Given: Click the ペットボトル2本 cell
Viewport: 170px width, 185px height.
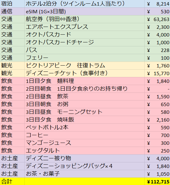Looking at the screenshot, I should pos(84,127).
